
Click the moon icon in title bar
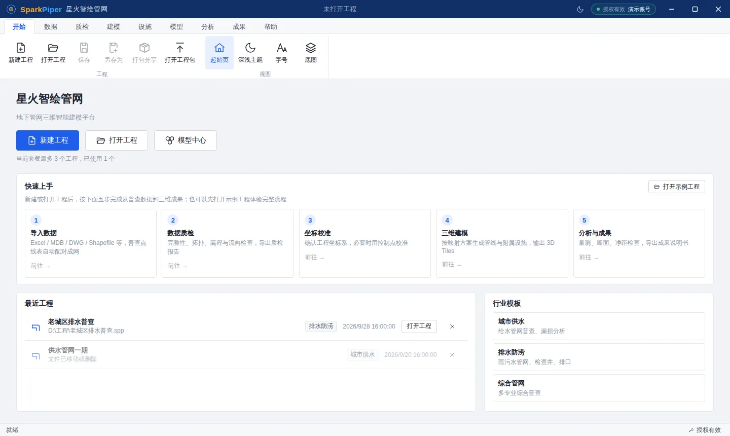[580, 9]
